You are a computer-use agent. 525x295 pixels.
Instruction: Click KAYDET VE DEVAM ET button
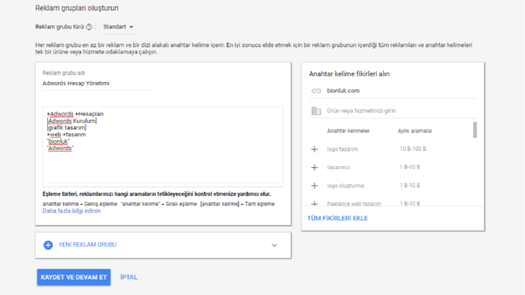pos(73,277)
